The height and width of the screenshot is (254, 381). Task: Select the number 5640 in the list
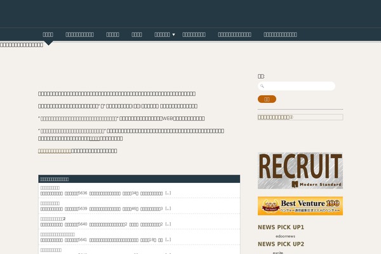[x=83, y=224]
